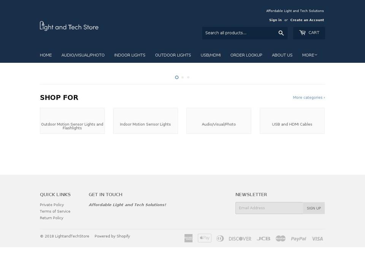Screen dimensions: 365x274
Task: Click the GET IN TOUCH heading
Action: (105, 194)
